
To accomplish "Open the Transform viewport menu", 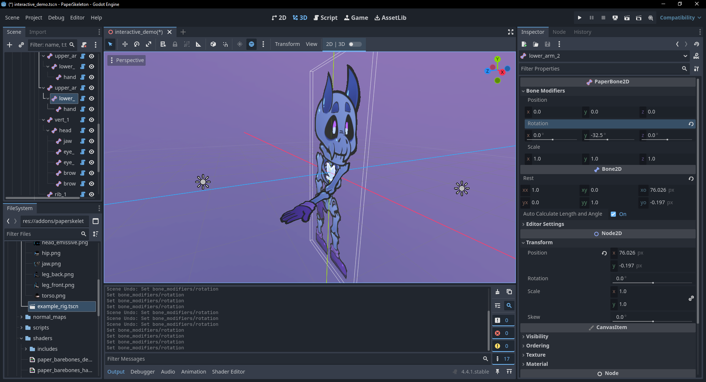I will [287, 44].
